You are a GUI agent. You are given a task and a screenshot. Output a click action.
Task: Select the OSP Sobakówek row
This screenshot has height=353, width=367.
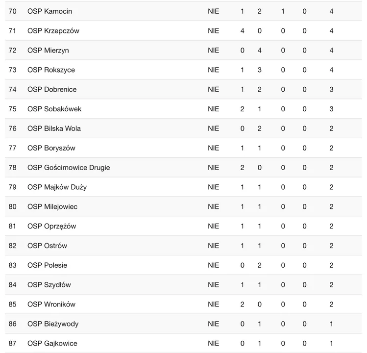tap(183, 109)
